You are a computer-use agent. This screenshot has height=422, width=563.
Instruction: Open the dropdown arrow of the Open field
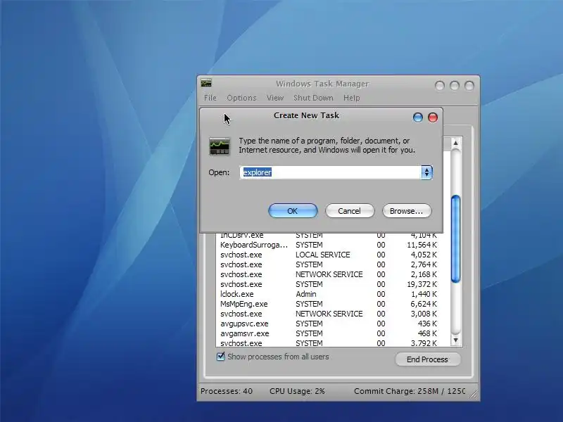pos(426,172)
